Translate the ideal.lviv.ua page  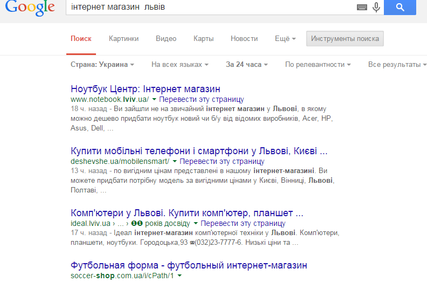pyautogui.click(x=243, y=223)
